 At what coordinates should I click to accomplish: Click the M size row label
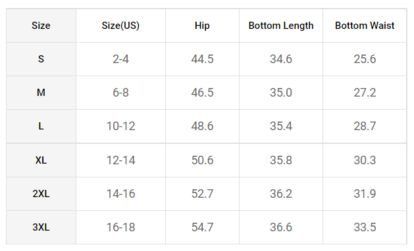pos(41,93)
